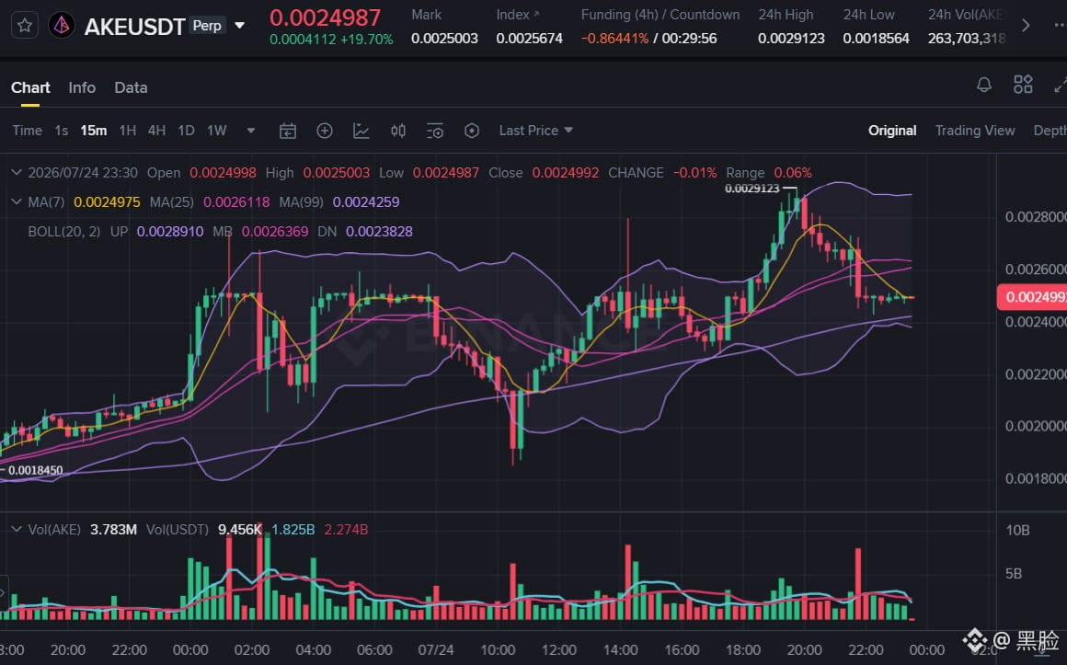This screenshot has width=1067, height=665.
Task: Click the MA(7) indicator label
Action: (x=46, y=202)
